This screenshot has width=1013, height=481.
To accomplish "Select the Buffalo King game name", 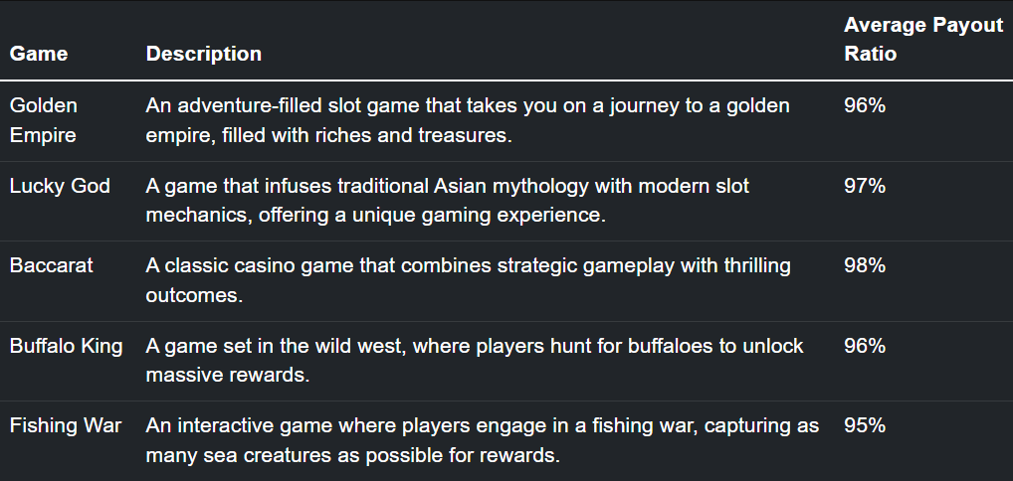I will [x=66, y=346].
